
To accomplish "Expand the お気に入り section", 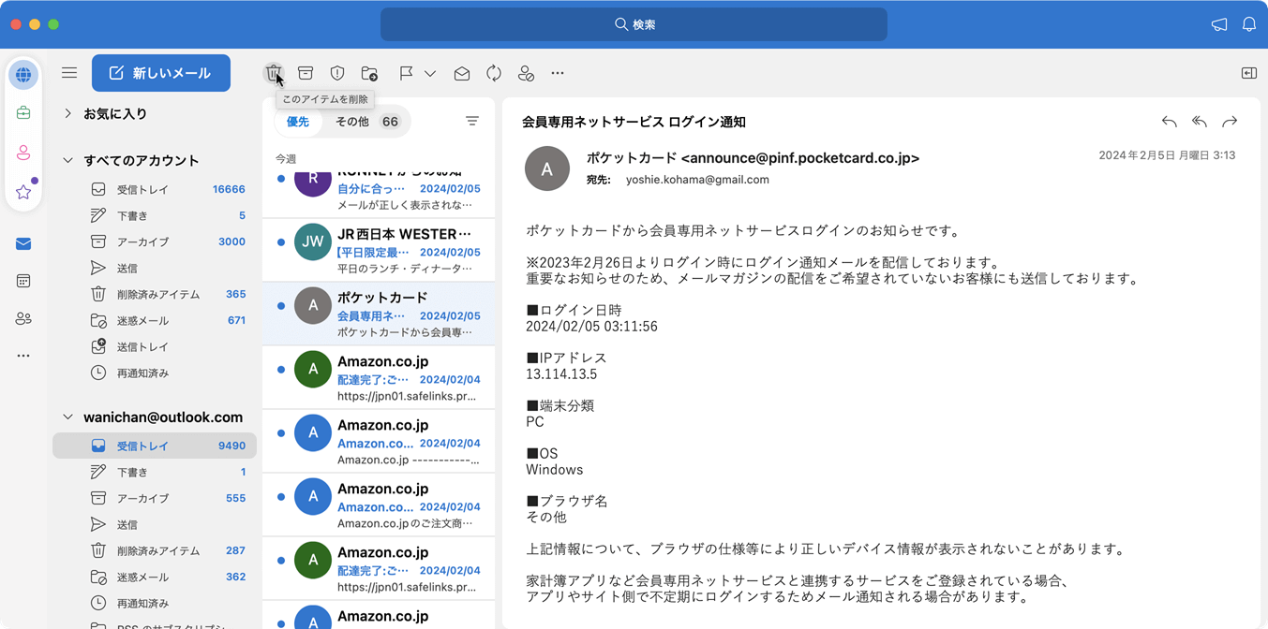I will click(67, 113).
